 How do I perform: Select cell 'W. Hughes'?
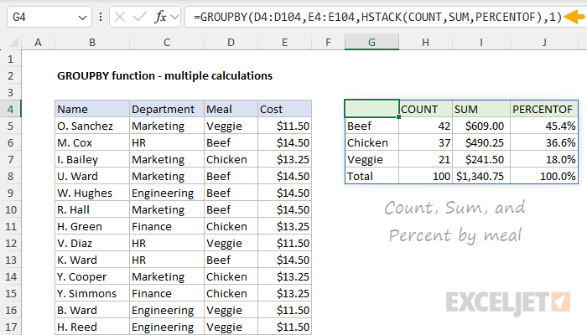(x=92, y=193)
